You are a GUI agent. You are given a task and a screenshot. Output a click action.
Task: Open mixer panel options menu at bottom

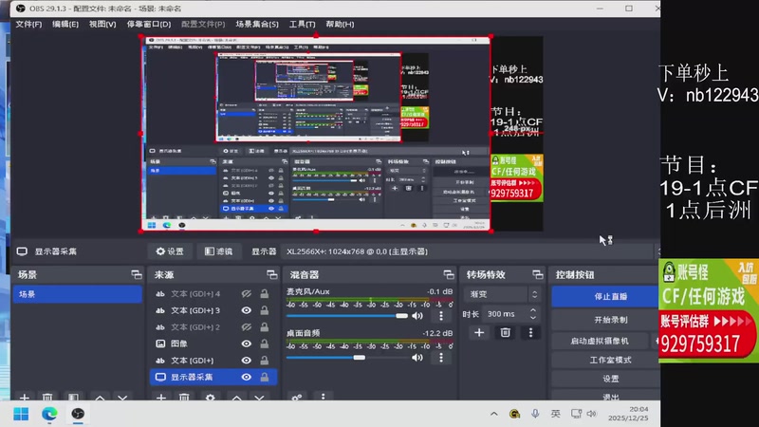324,397
